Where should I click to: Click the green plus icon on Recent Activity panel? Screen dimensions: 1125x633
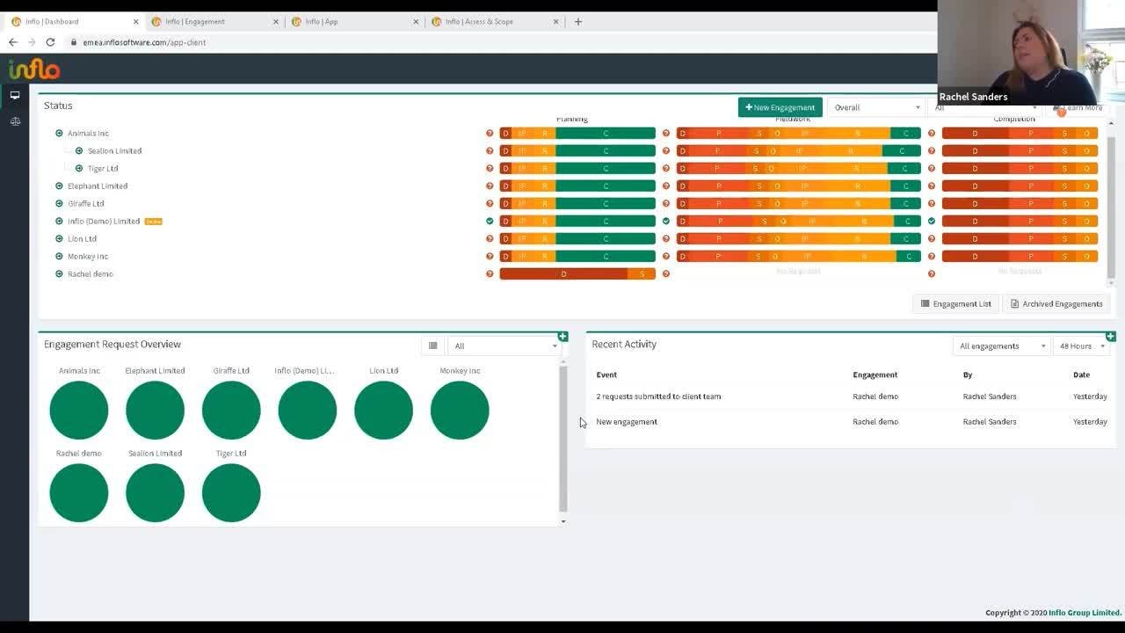point(1111,337)
